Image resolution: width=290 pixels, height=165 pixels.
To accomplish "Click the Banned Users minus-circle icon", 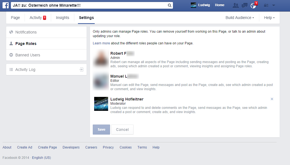I will click(x=11, y=55).
